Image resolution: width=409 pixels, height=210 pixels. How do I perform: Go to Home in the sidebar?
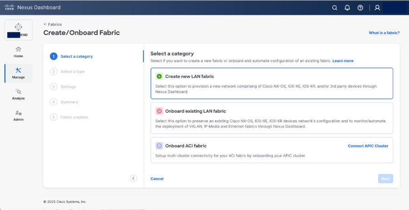18,52
